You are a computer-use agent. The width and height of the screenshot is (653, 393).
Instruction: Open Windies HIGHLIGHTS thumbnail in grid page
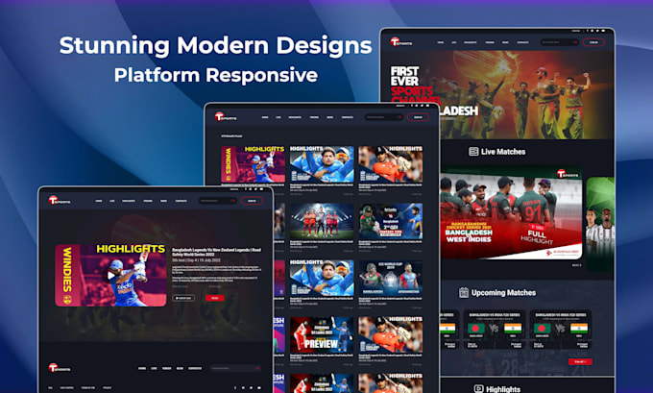(253, 164)
